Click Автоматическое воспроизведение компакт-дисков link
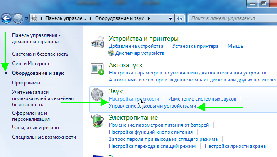This screenshot has width=277, height=157. [192, 80]
